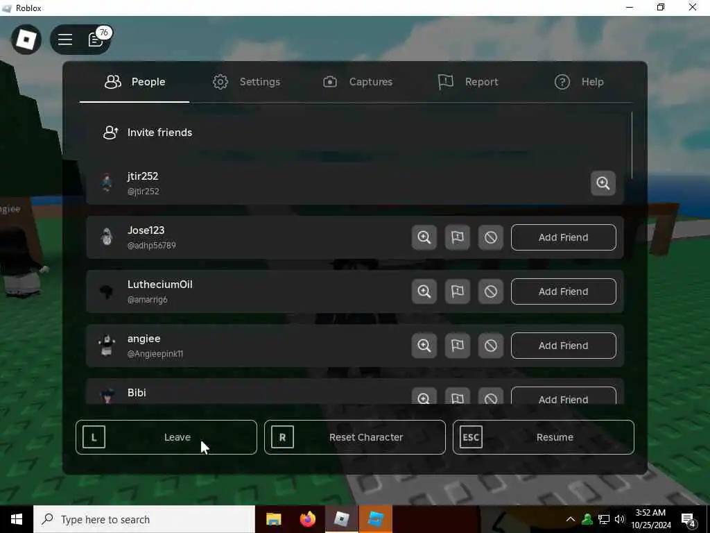Open the Report tab
The width and height of the screenshot is (710, 533).
pos(468,82)
